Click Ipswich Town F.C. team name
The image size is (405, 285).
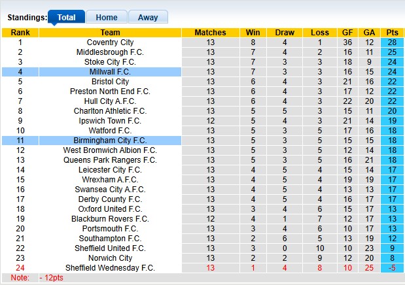pos(110,121)
